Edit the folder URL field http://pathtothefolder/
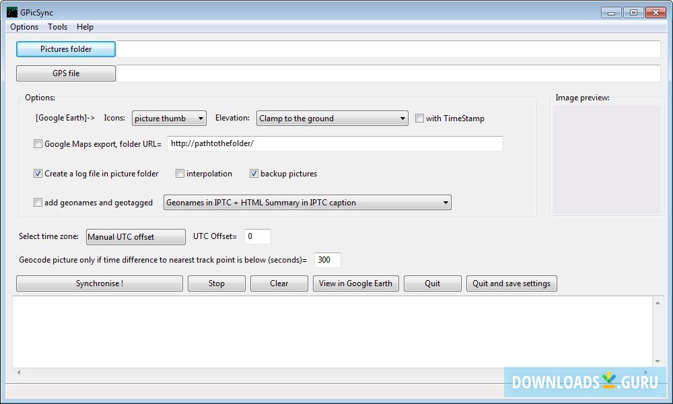 pyautogui.click(x=334, y=143)
